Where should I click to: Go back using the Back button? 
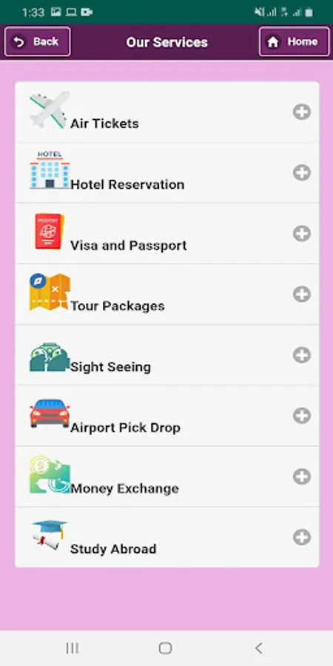click(38, 41)
